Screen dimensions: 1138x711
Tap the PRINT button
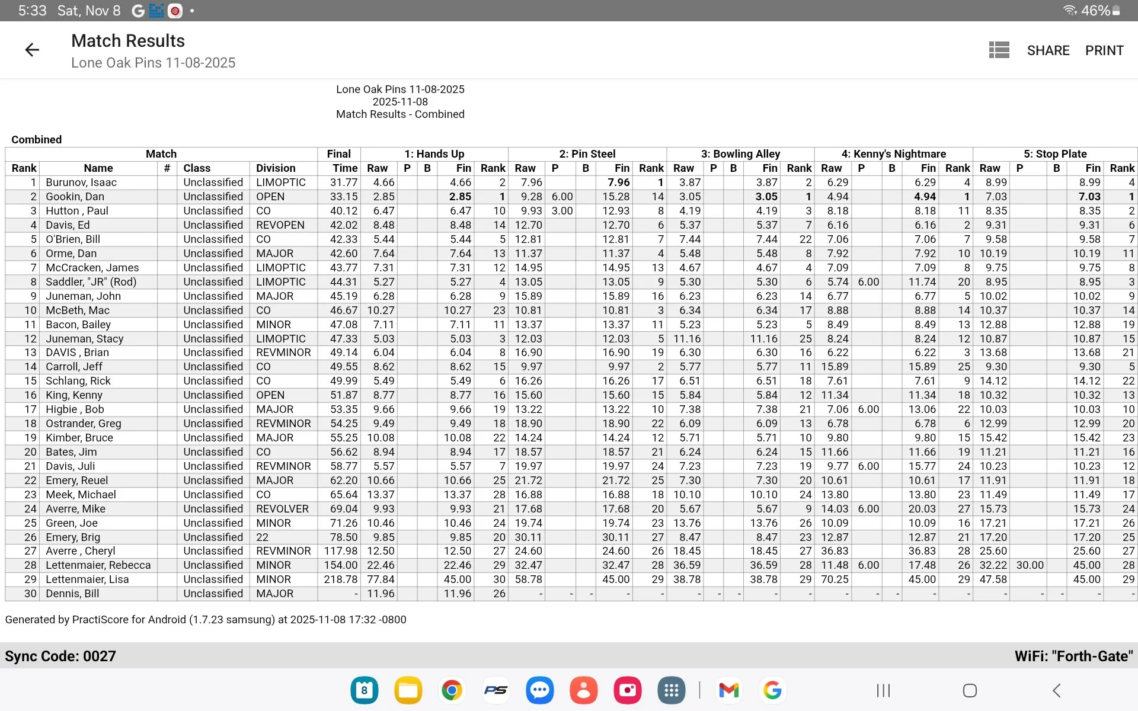(1104, 50)
